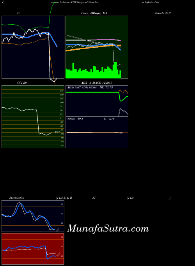Click the MACD values 49.68, 49.8 text
The width and height of the screenshot is (195, 266).
[75, 119]
